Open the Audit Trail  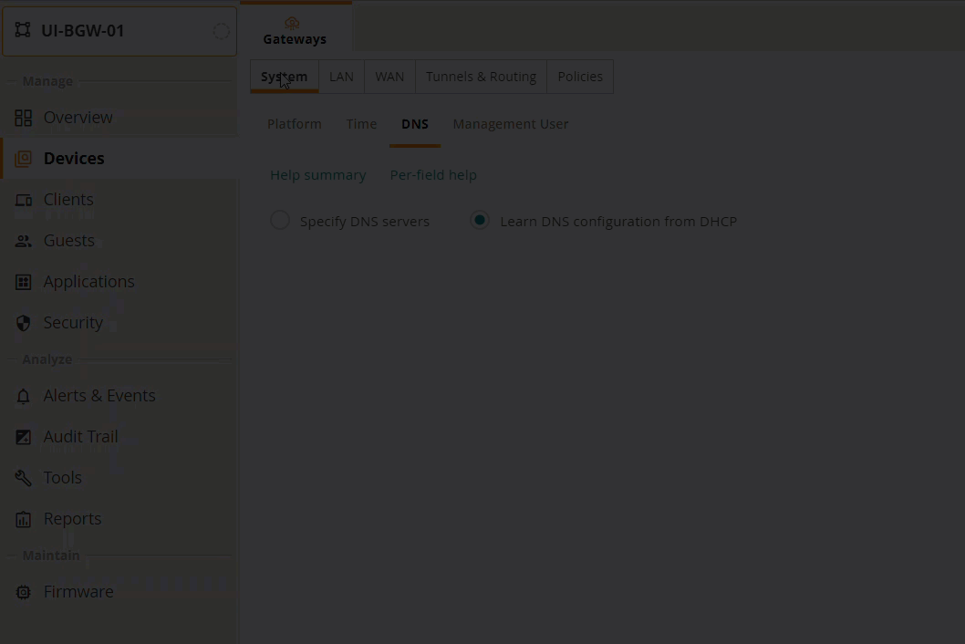pyautogui.click(x=80, y=436)
